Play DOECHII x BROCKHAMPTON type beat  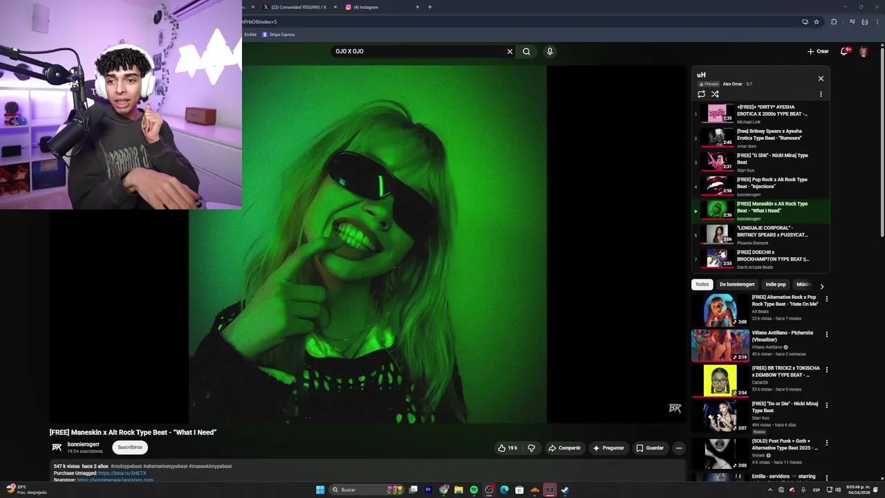(x=761, y=259)
